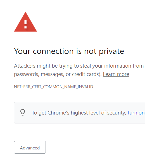Click the Chrome's highest level of security text
Screen dimensions: 145x162
[x=79, y=113]
